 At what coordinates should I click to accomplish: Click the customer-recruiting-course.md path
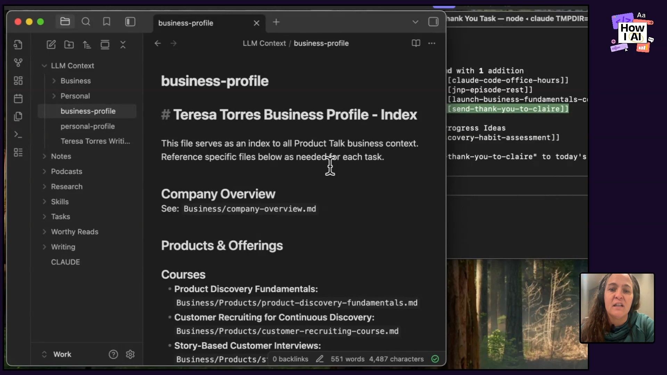coord(287,331)
